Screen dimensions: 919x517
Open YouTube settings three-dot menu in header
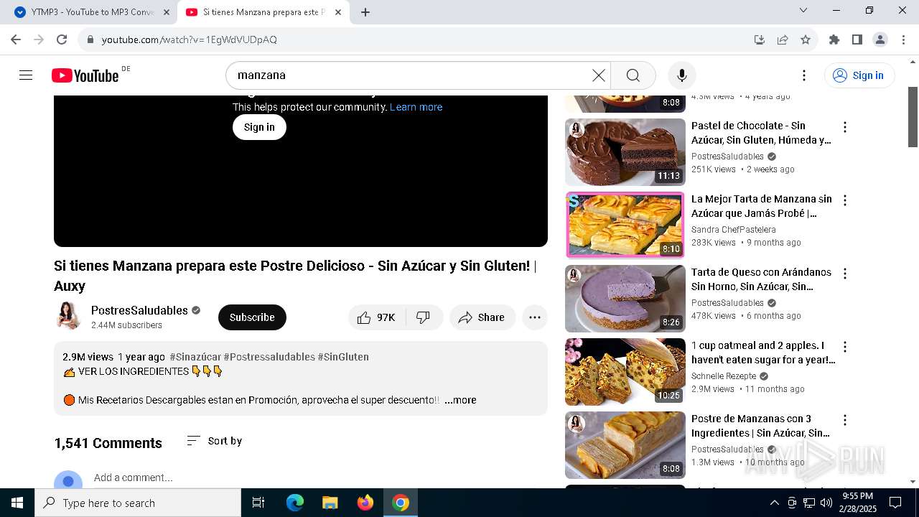(804, 75)
